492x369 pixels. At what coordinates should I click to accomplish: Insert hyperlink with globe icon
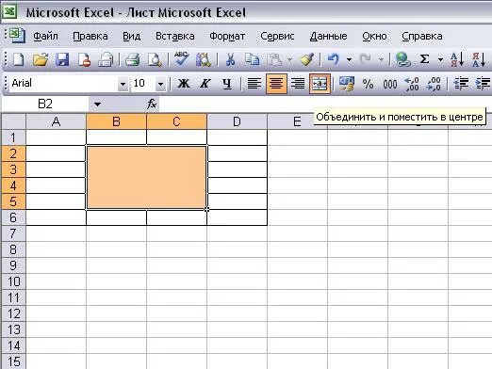click(402, 59)
